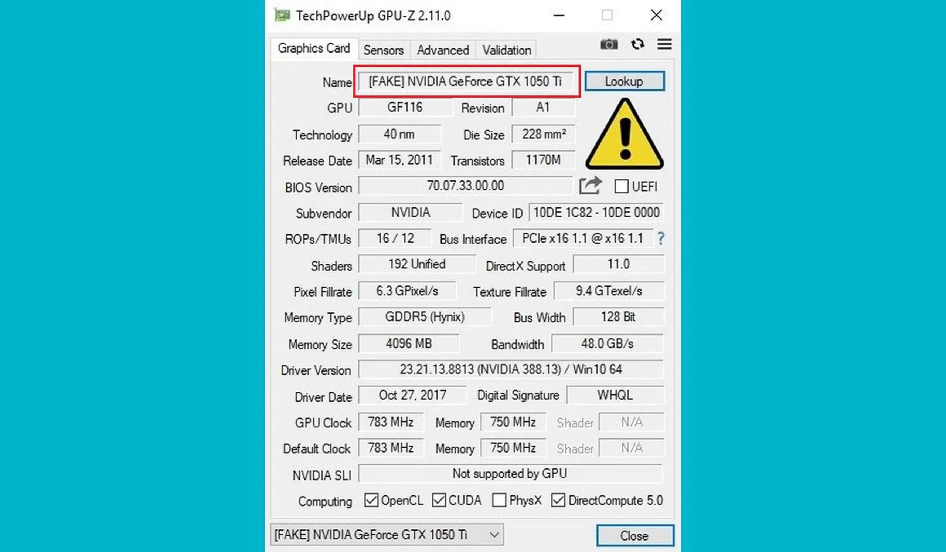The image size is (946, 552).
Task: Click the Lookup button for GPU name
Action: (624, 81)
